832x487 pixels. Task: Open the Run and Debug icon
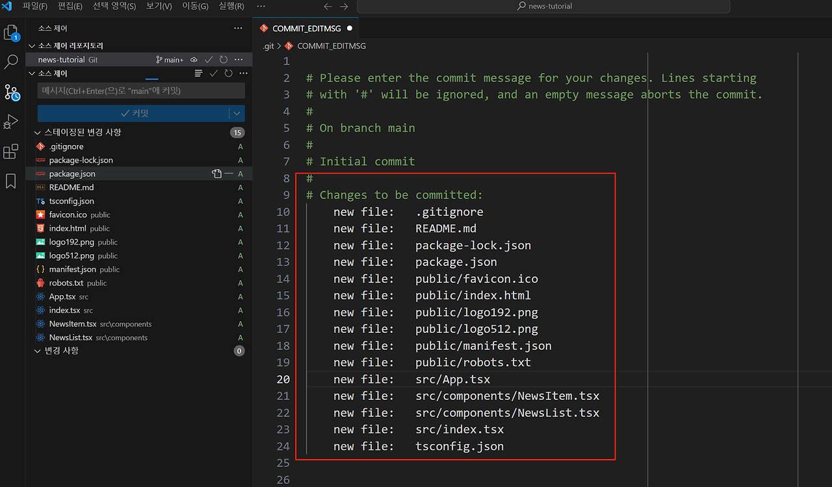[x=12, y=122]
